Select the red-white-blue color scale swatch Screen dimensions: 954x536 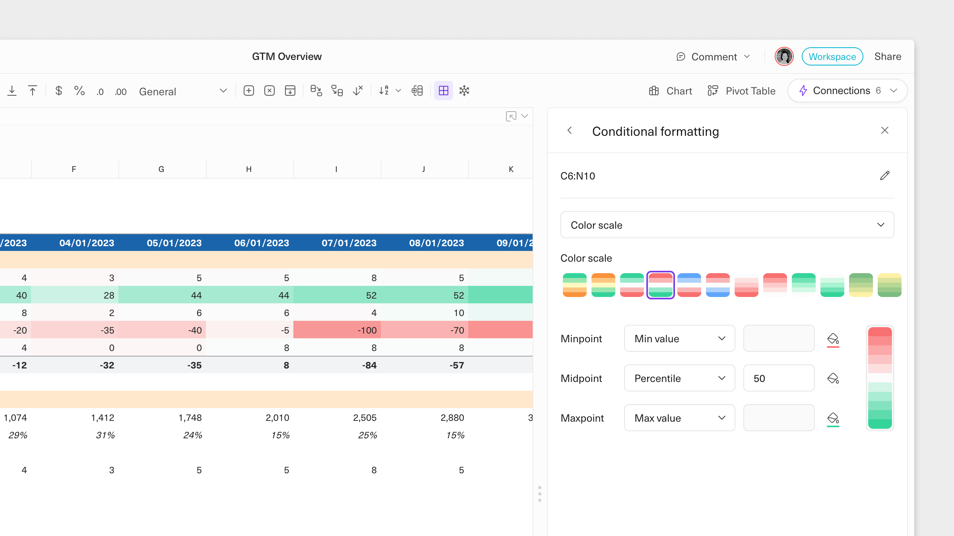[x=718, y=285]
